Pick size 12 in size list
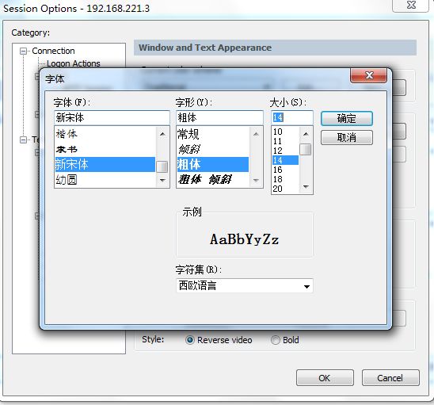Viewport: 434px width, 405px height. (285, 151)
